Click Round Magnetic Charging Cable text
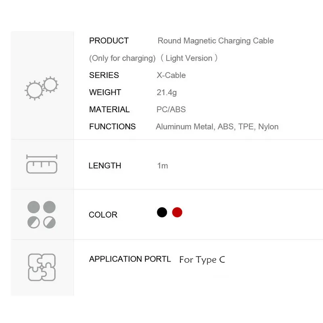The height and width of the screenshot is (323, 323). (x=216, y=41)
